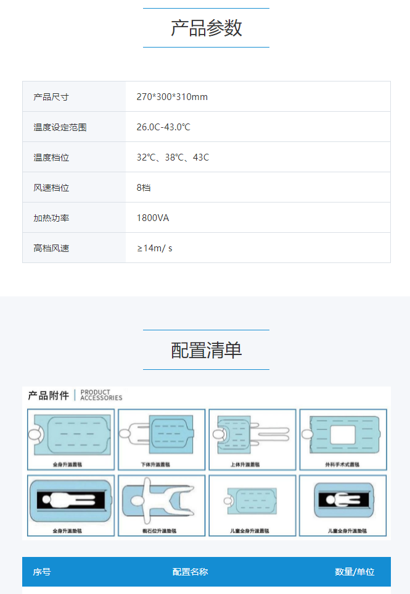Click the 32℃、38℃、43C temperature levels value
The width and height of the screenshot is (410, 594).
pos(173,157)
